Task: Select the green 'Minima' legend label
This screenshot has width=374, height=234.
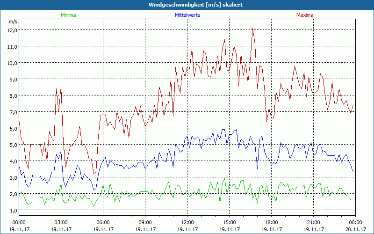Action: (68, 15)
